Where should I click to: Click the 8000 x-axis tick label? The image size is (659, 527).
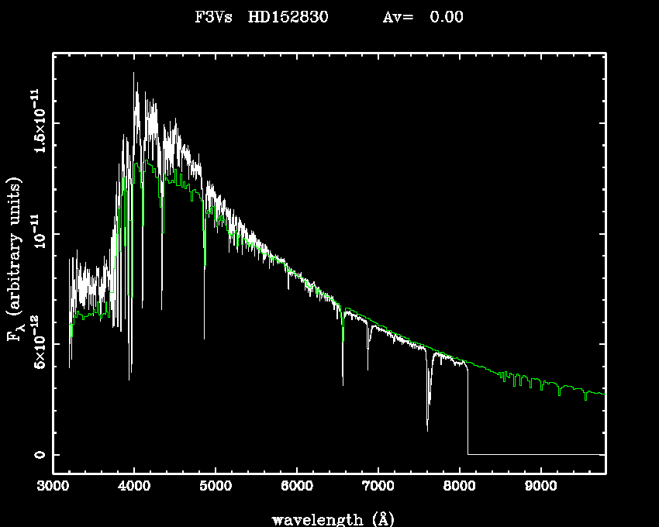pyautogui.click(x=459, y=487)
